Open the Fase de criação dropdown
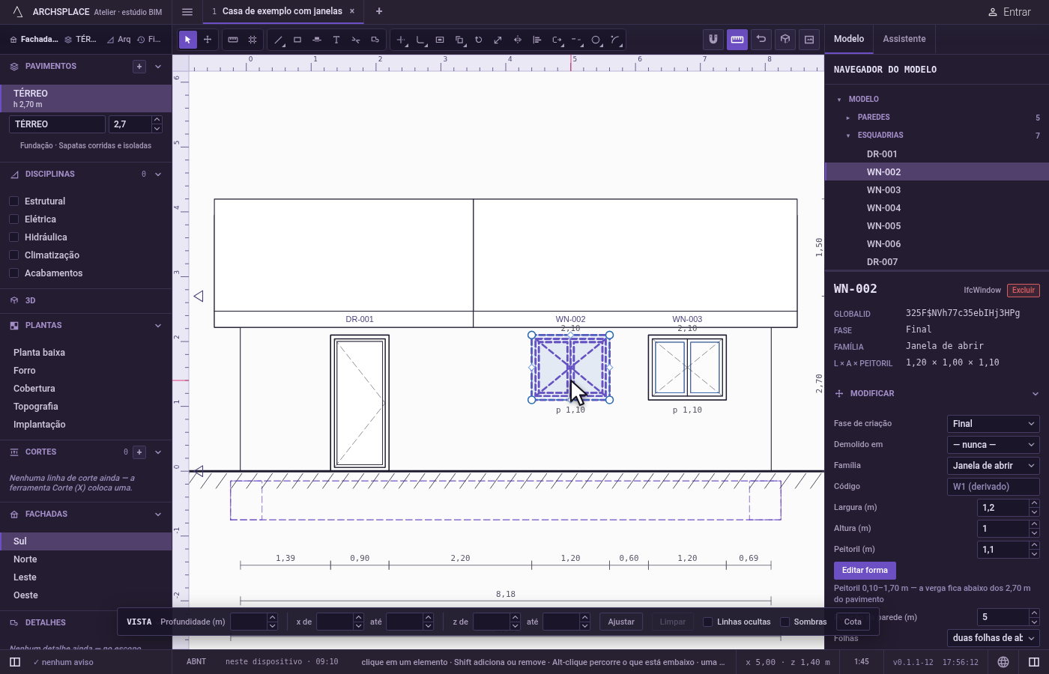 click(x=993, y=424)
